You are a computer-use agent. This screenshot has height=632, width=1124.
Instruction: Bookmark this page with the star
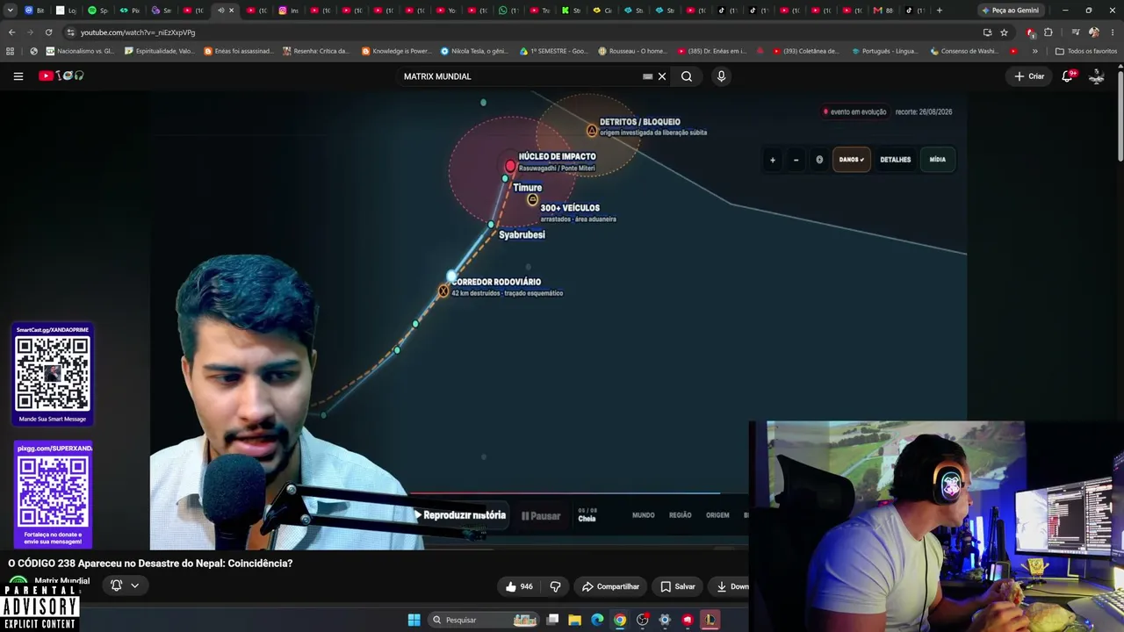click(1004, 32)
